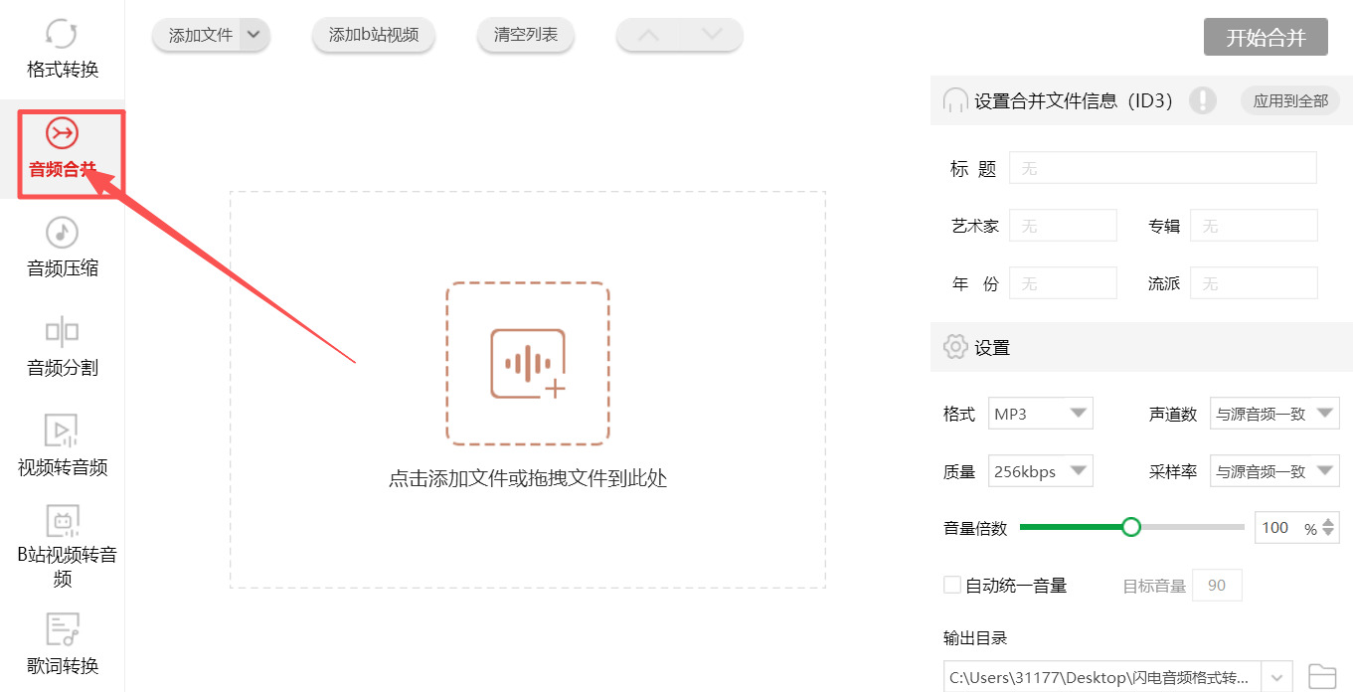Click 应用到全部 apply-to-all button
This screenshot has width=1353, height=692.
[x=1289, y=100]
